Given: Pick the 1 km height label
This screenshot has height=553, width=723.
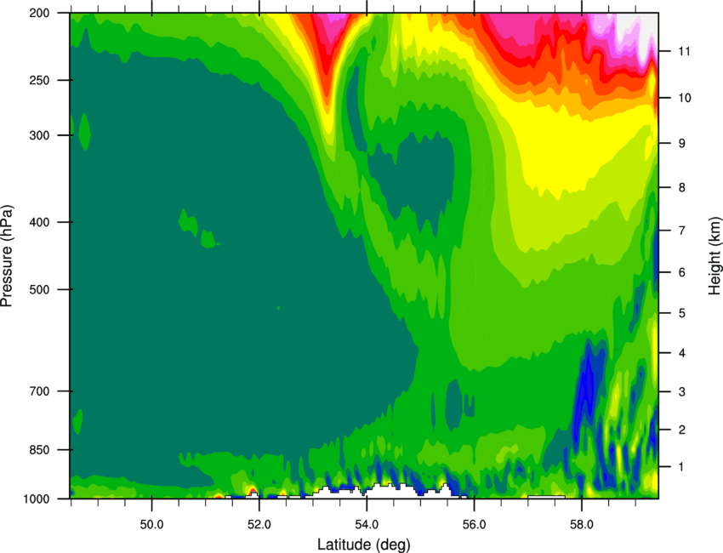Looking at the screenshot, I should (x=681, y=467).
